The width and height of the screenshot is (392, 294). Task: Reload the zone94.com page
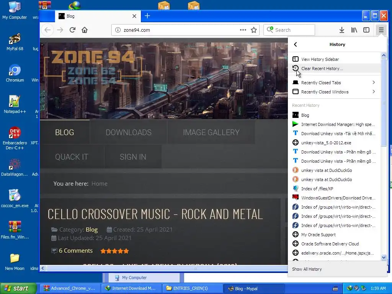point(72,30)
